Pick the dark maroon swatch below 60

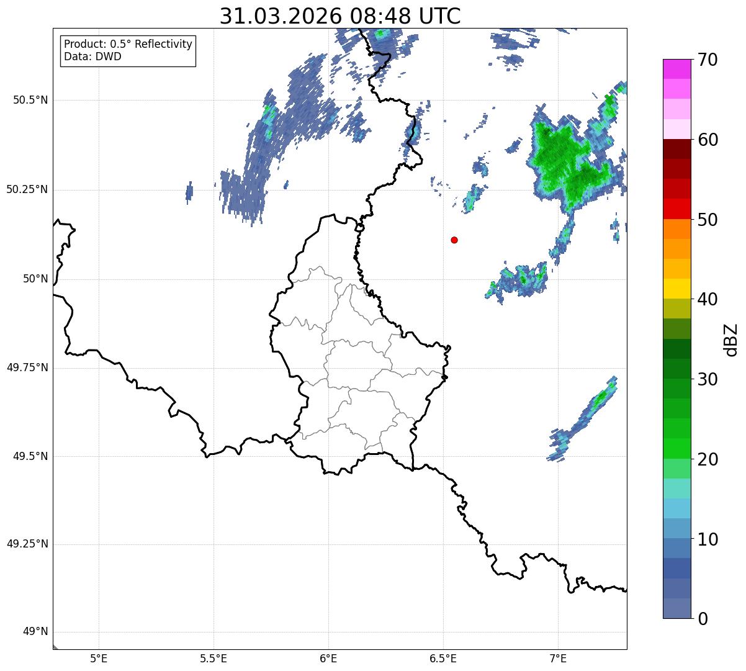point(677,149)
